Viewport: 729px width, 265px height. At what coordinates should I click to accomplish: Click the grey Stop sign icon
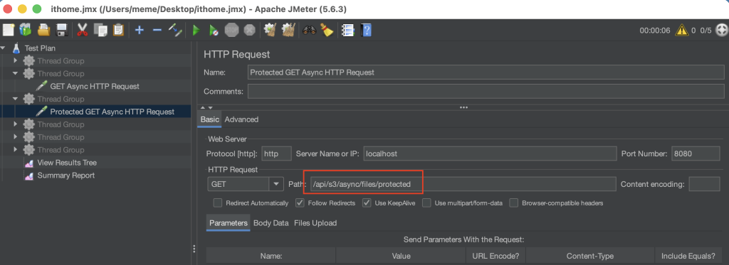click(231, 31)
